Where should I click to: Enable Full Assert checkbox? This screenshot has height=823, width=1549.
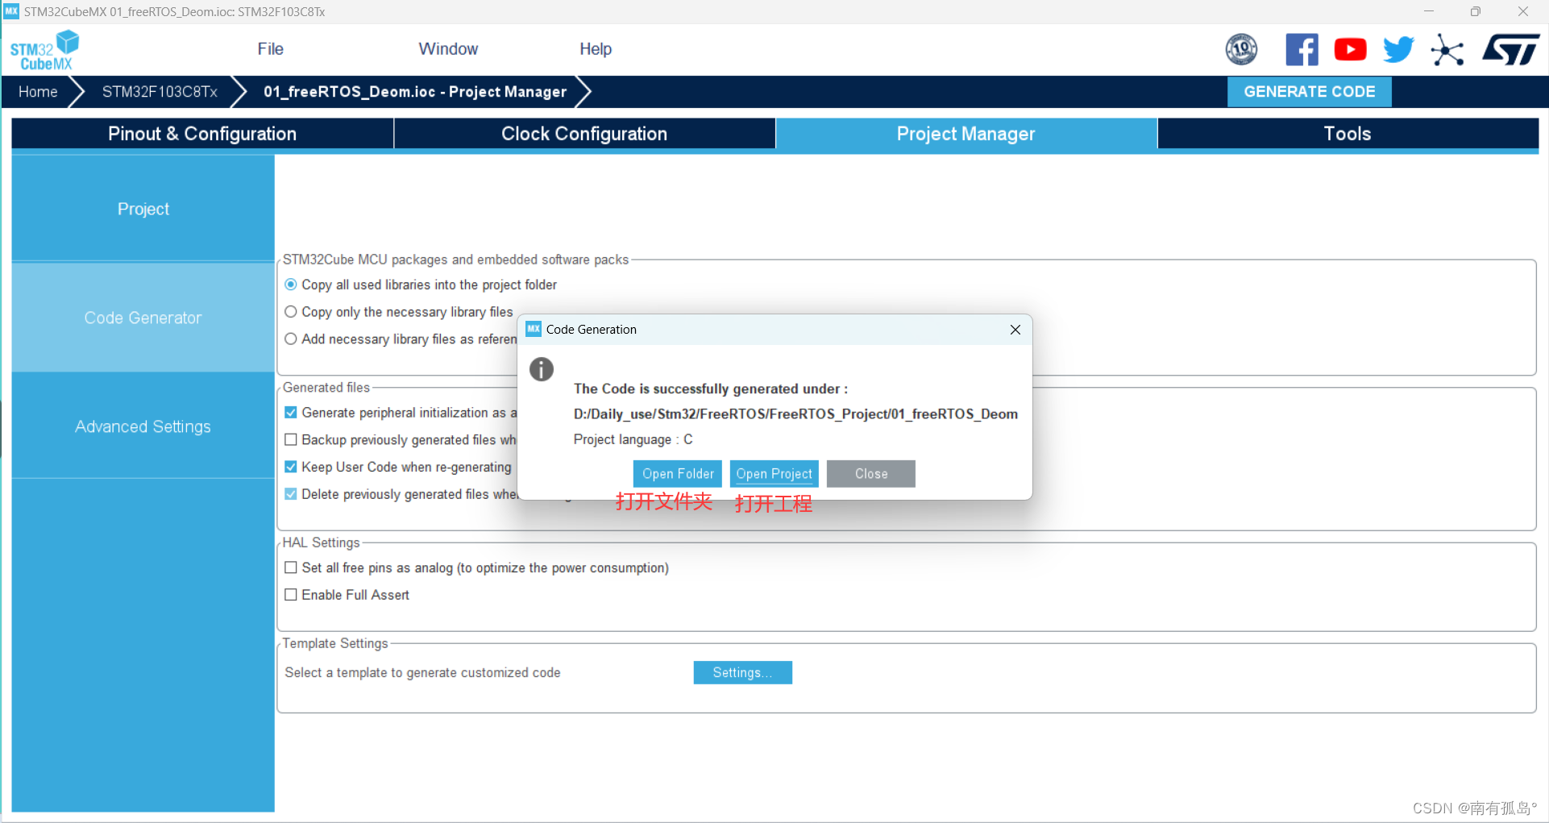291,595
